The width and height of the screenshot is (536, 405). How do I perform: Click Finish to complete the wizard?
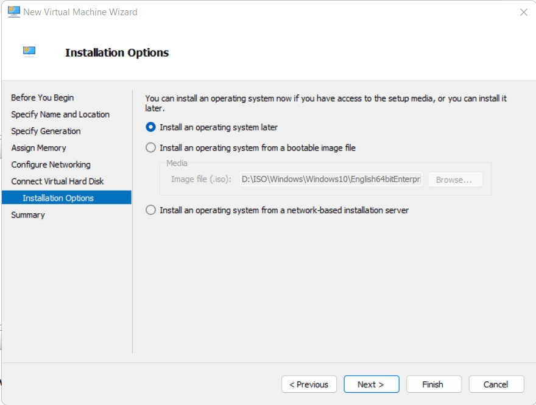click(x=434, y=384)
